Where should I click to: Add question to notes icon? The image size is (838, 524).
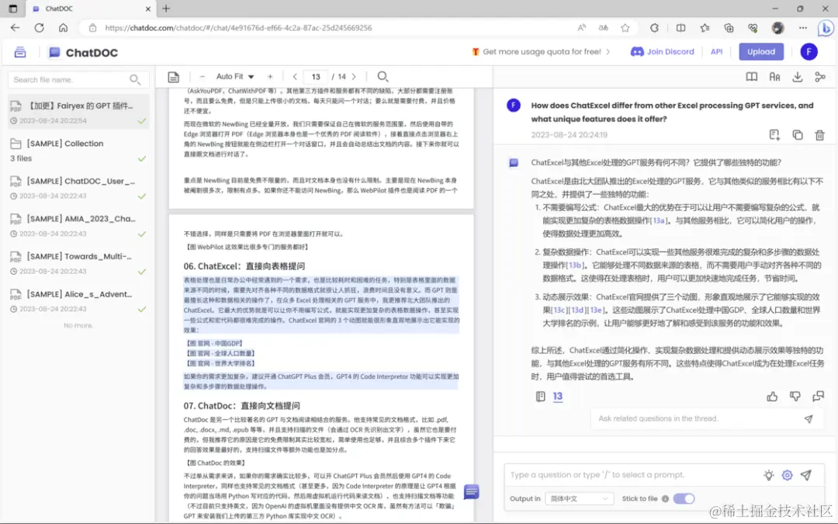(x=774, y=135)
